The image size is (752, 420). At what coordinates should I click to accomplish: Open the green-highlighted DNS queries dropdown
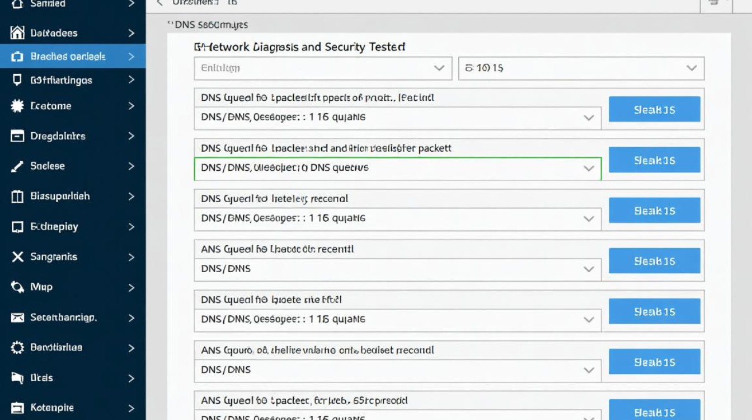pos(397,168)
